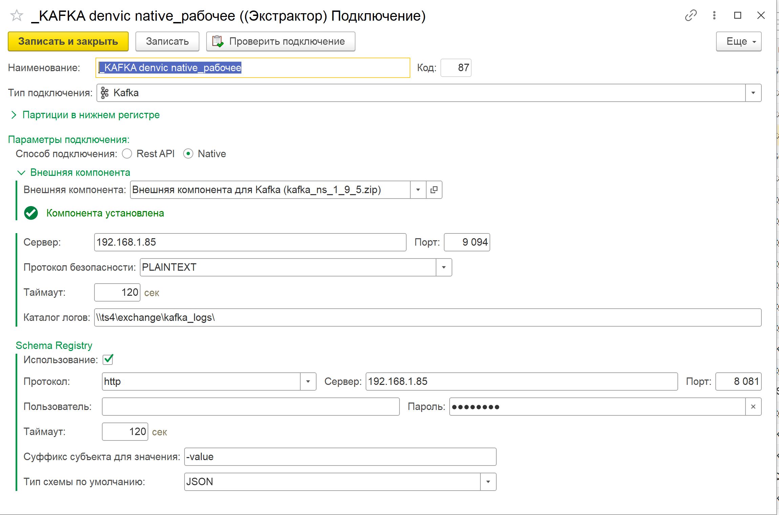This screenshot has width=779, height=515.
Task: Open Schema Registry Протокол dropdown
Action: point(308,382)
